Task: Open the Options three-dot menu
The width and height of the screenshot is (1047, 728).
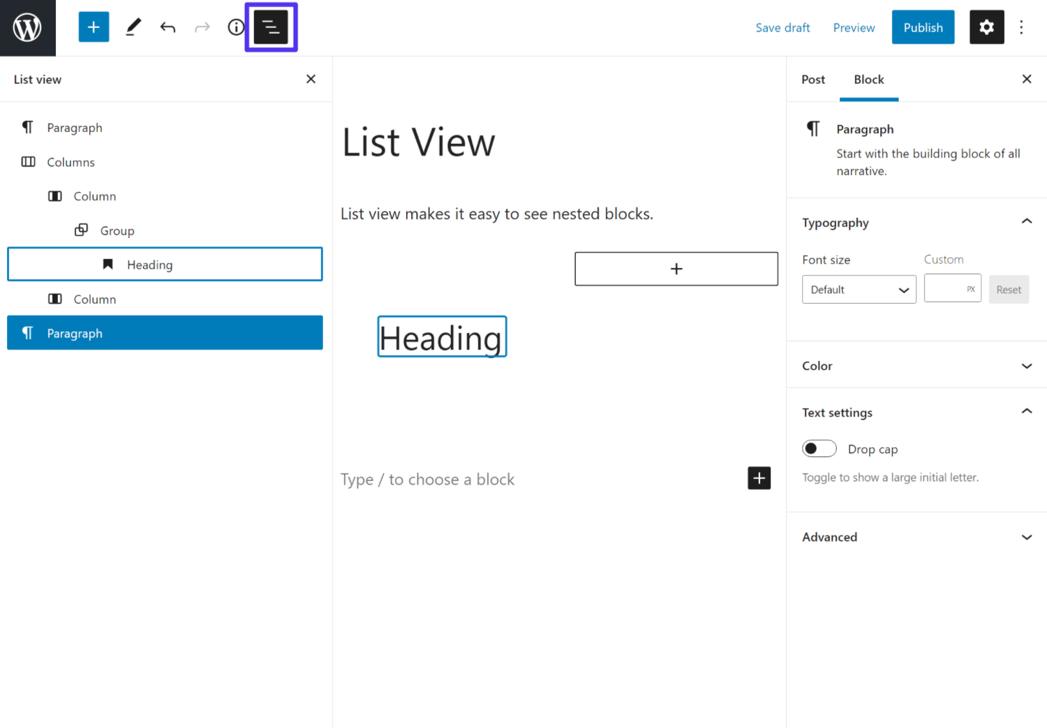Action: [1021, 27]
